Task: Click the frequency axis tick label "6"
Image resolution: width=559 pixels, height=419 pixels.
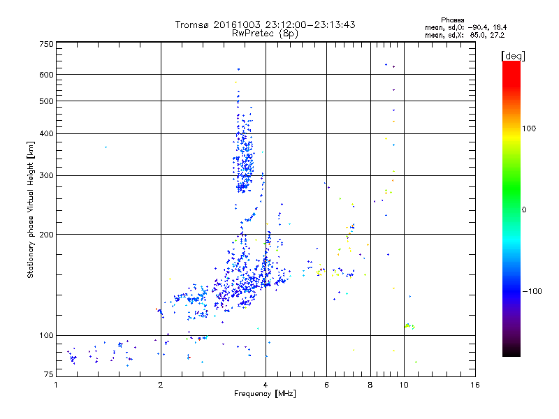Action: [326, 385]
